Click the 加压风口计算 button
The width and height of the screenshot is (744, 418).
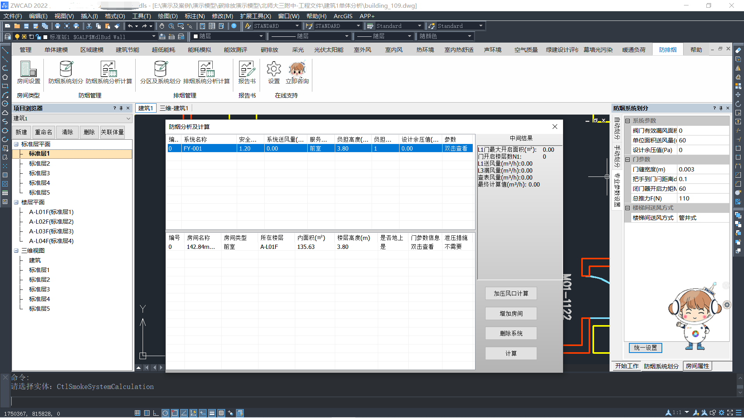pyautogui.click(x=511, y=293)
